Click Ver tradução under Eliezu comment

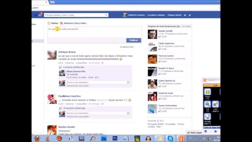coord(72,75)
